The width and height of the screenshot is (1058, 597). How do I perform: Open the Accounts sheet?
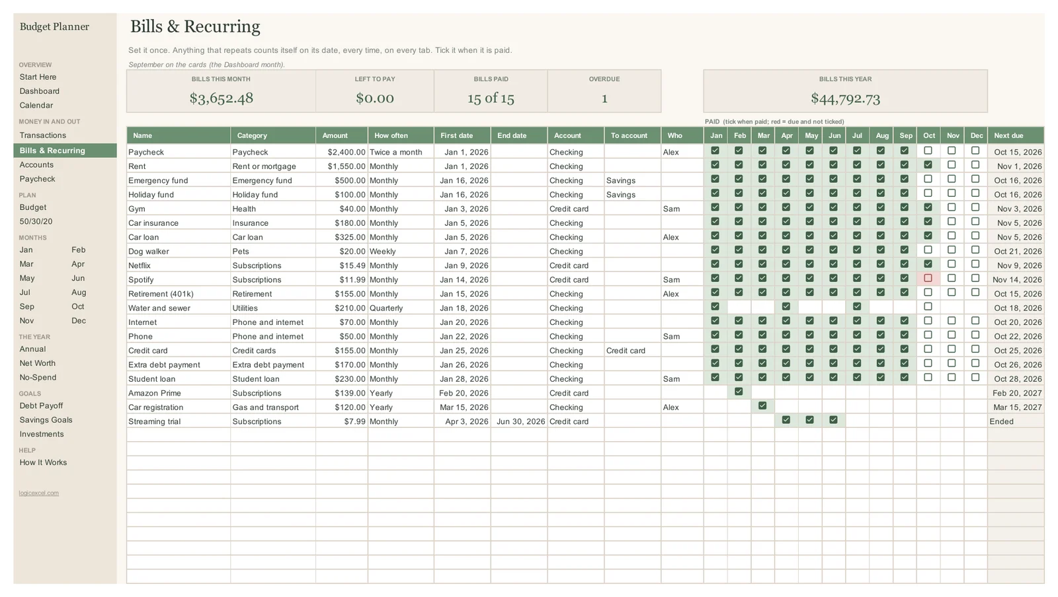point(36,165)
